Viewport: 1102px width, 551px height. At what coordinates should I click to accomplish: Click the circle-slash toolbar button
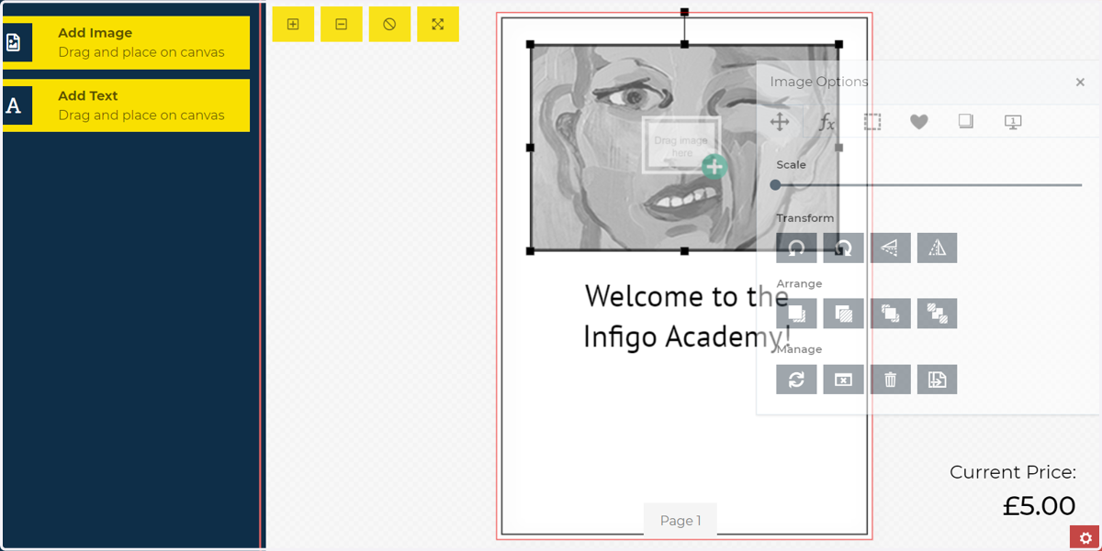[389, 25]
